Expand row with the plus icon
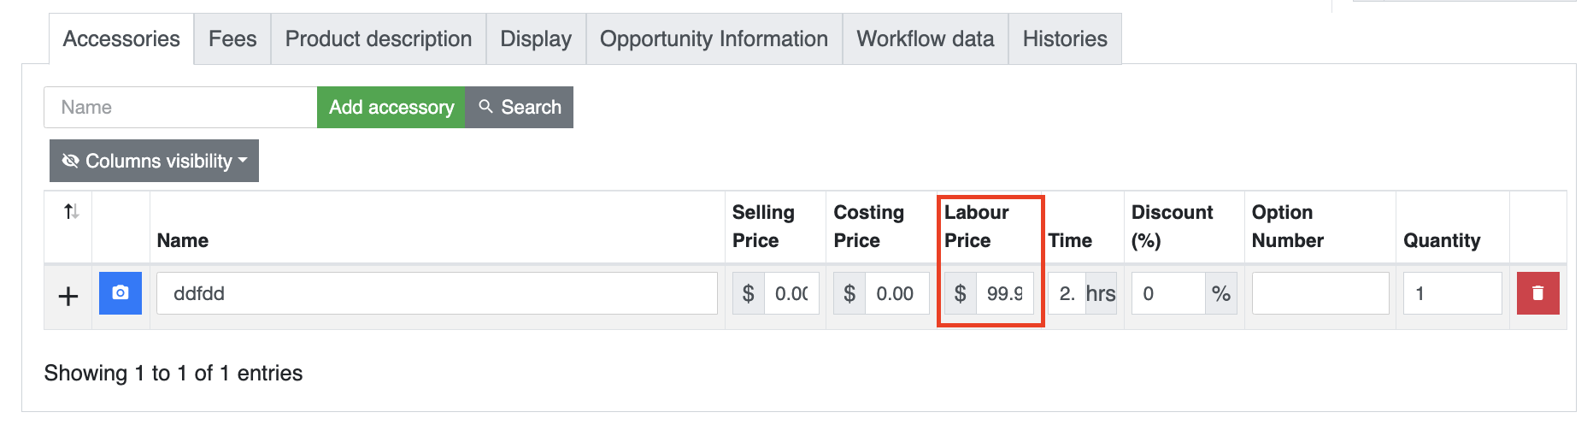The width and height of the screenshot is (1593, 436). tap(68, 296)
